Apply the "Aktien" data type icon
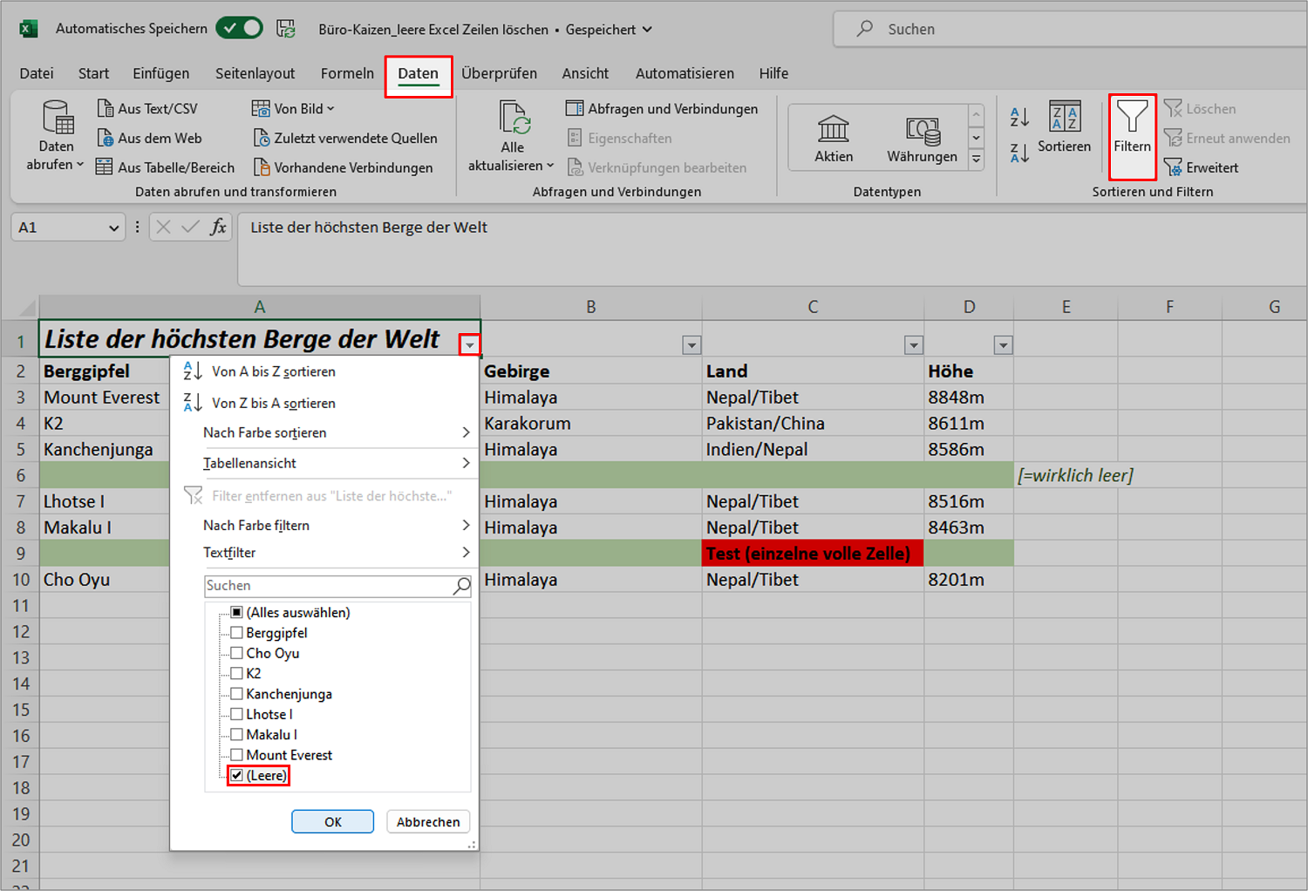 (834, 135)
